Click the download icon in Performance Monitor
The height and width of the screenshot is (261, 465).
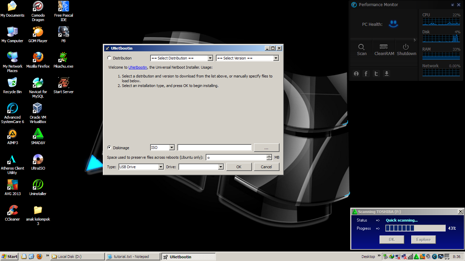point(386,73)
